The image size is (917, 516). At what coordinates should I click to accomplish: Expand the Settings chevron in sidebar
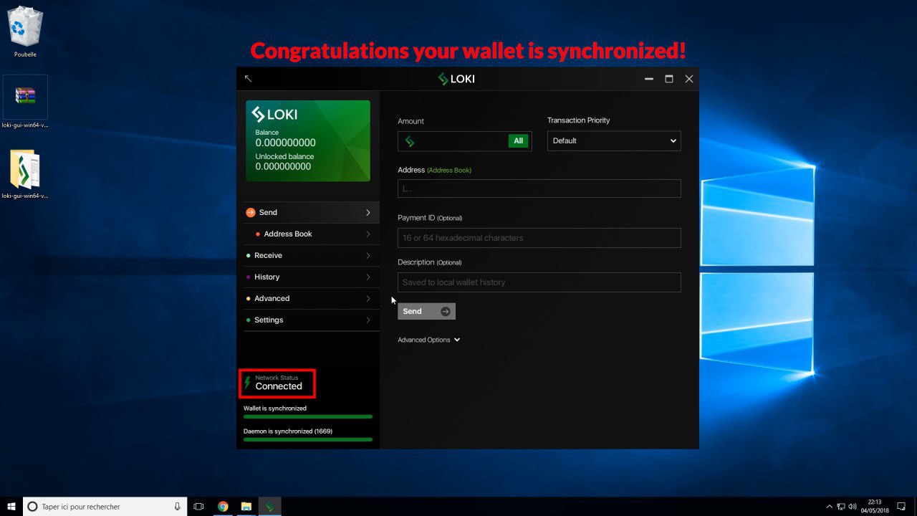coord(368,320)
